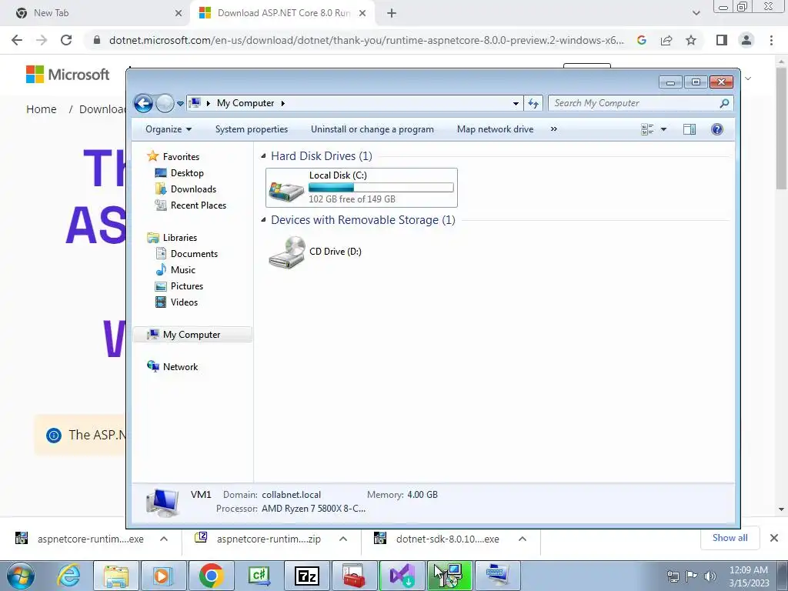The width and height of the screenshot is (788, 591).
Task: Click Show all downloads
Action: tap(730, 538)
